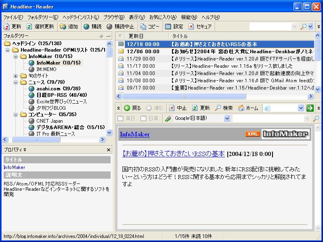
Task: Enable the 英日 translation checkbox
Action: [x=120, y=119]
